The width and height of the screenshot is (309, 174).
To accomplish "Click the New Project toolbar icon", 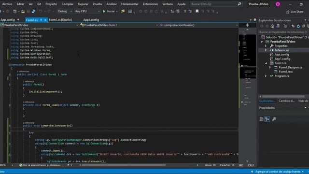I will tap(15, 12).
